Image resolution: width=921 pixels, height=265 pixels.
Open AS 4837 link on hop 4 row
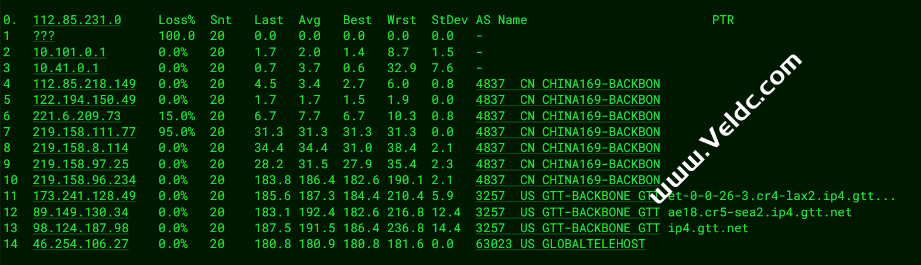coord(568,84)
